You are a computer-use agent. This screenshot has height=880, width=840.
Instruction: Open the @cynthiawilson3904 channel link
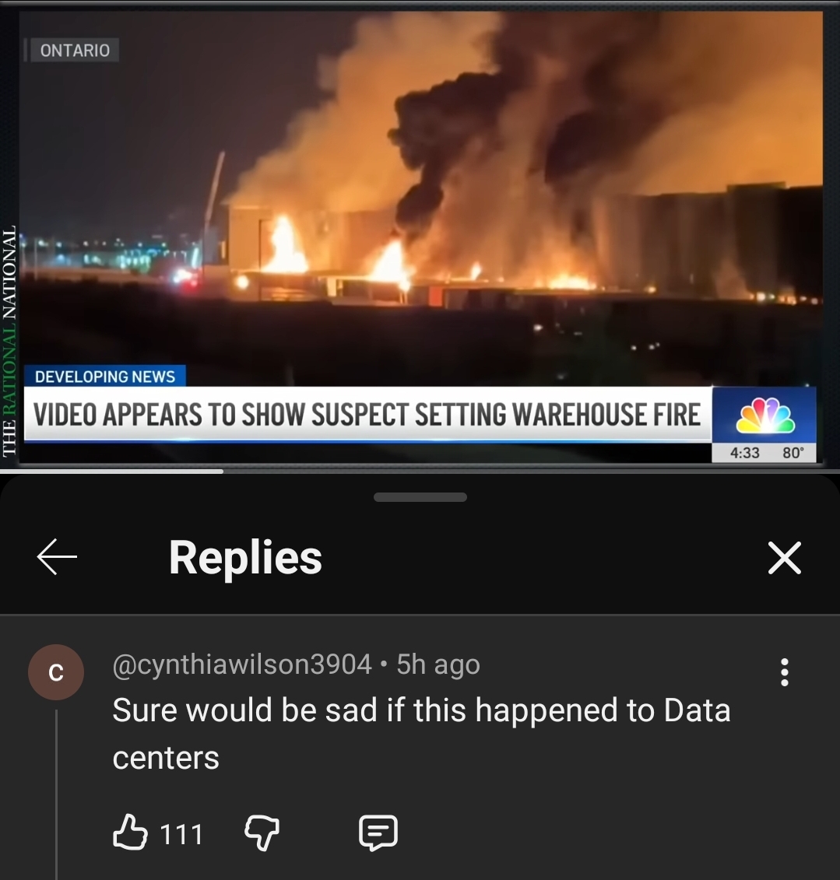click(242, 664)
